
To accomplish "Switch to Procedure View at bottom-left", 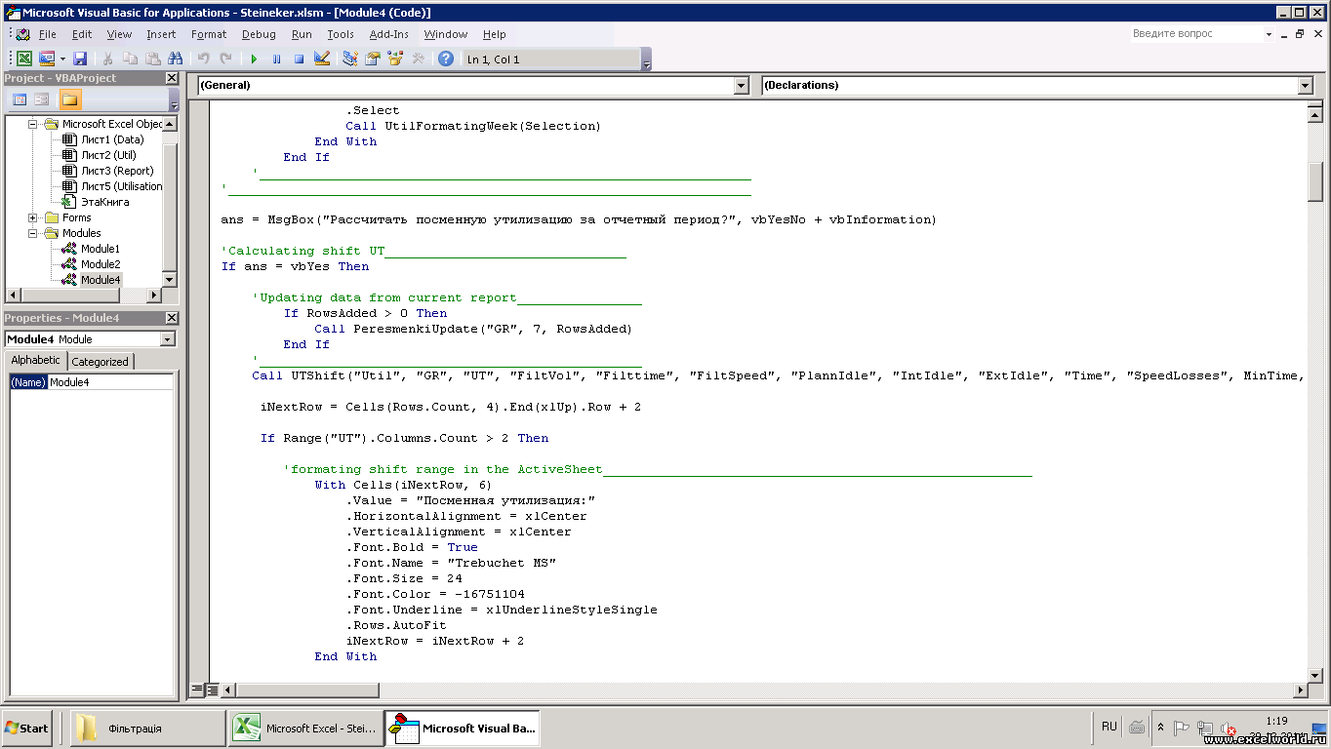I will coord(197,690).
